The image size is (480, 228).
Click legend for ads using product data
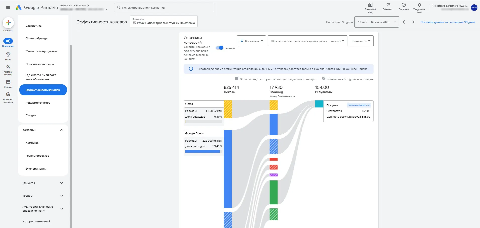click(276, 79)
